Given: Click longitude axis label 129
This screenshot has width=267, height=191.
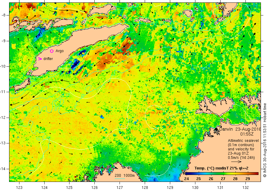Looking at the screenshot, I should (170, 188).
